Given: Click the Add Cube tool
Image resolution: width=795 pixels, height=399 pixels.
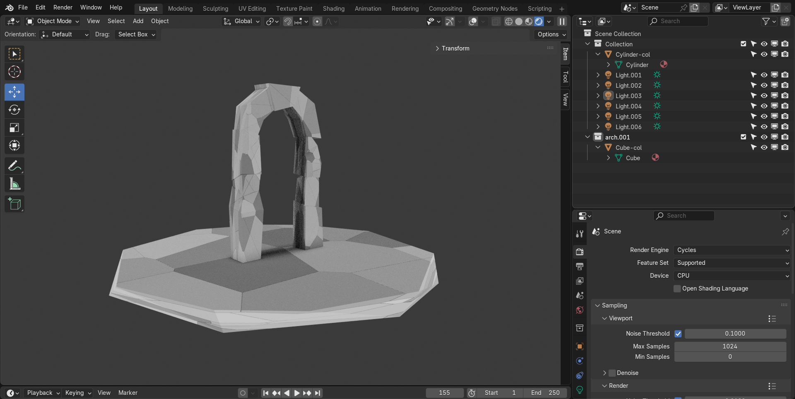Looking at the screenshot, I should click(x=14, y=204).
